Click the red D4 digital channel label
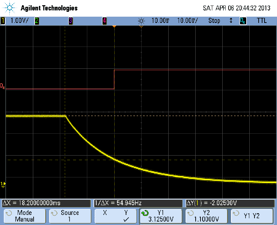Image resolution: width=277 pixels, height=225 pixels. pos(2,86)
